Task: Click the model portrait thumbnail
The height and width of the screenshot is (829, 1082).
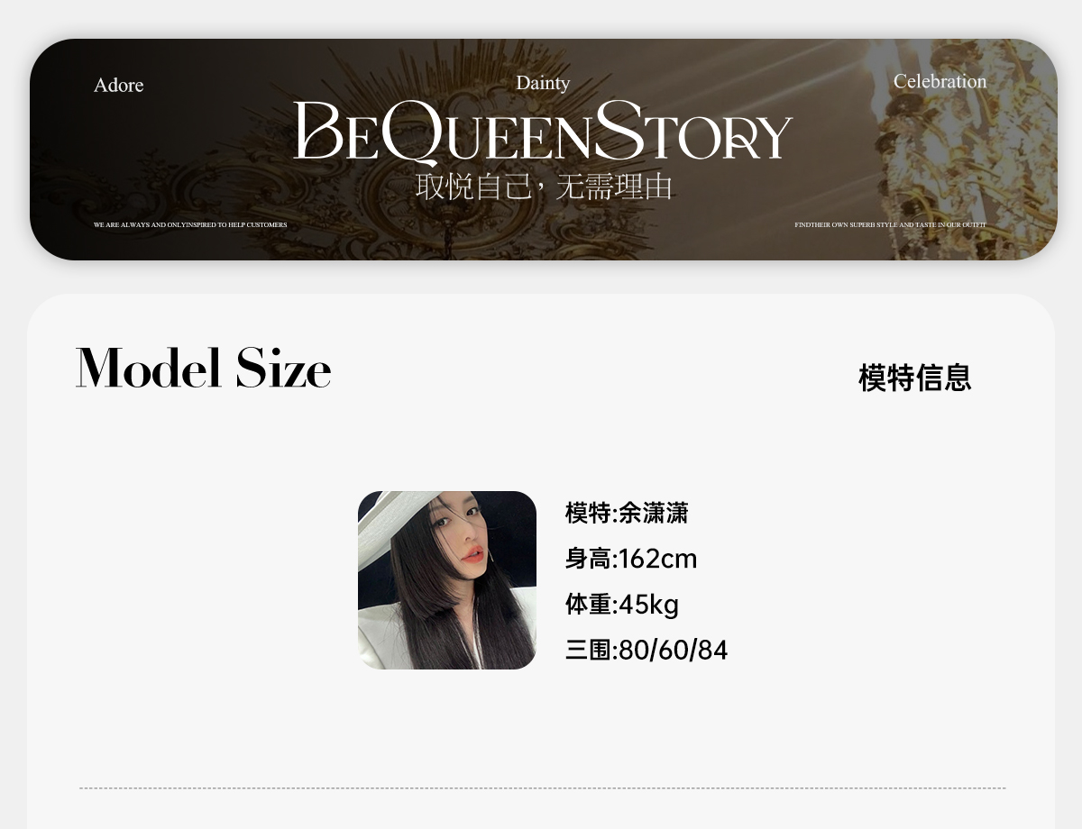Action: [447, 580]
